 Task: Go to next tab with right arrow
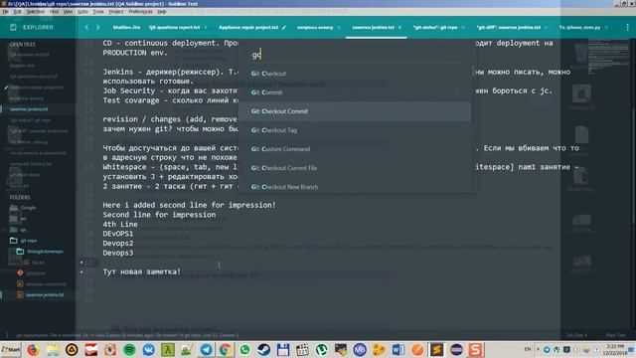97,27
